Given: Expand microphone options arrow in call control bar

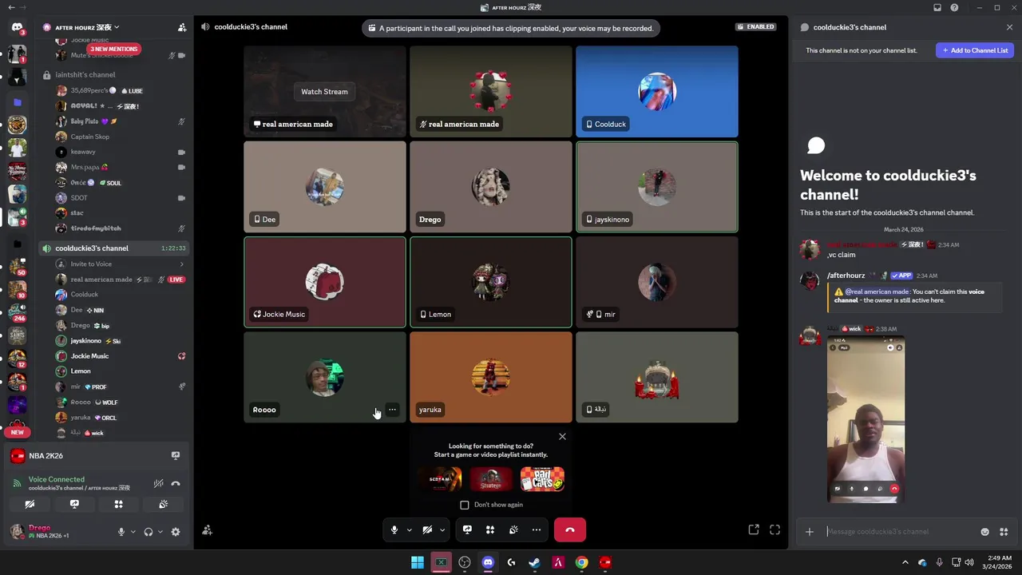Looking at the screenshot, I should (409, 529).
